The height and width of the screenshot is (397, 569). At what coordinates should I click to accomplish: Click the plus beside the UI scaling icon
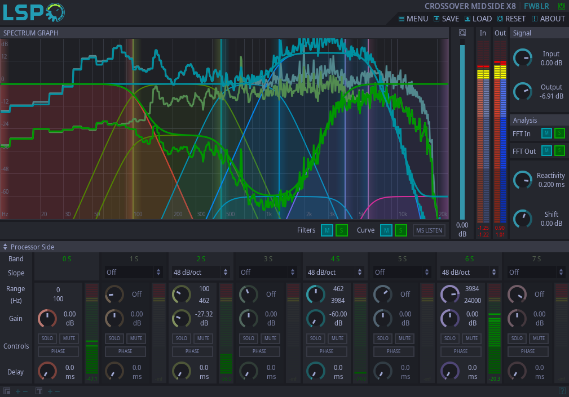(18, 391)
